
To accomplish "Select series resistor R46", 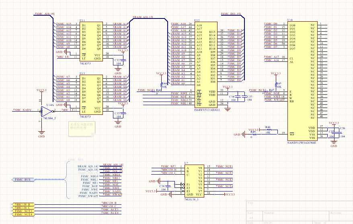I will (153, 92).
